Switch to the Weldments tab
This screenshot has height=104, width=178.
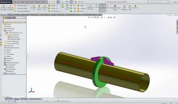coord(34,15)
